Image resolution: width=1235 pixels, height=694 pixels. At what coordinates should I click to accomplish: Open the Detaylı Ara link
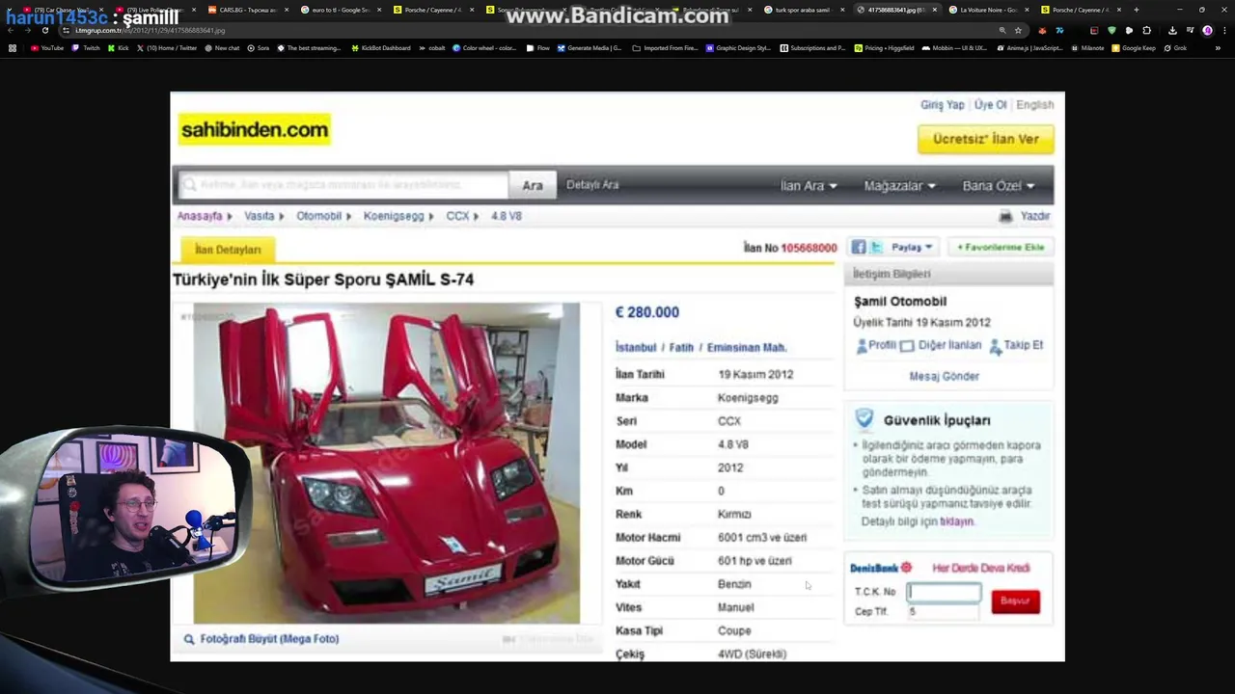pyautogui.click(x=592, y=185)
